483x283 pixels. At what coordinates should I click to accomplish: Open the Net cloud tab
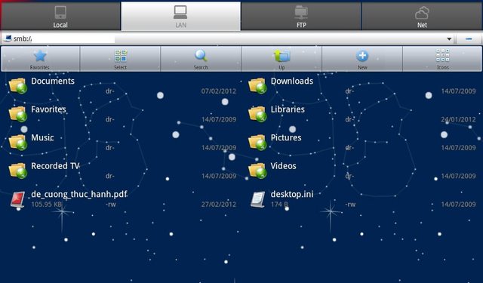pyautogui.click(x=422, y=17)
